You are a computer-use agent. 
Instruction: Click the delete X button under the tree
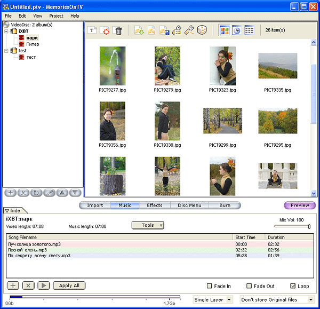pos(23,193)
